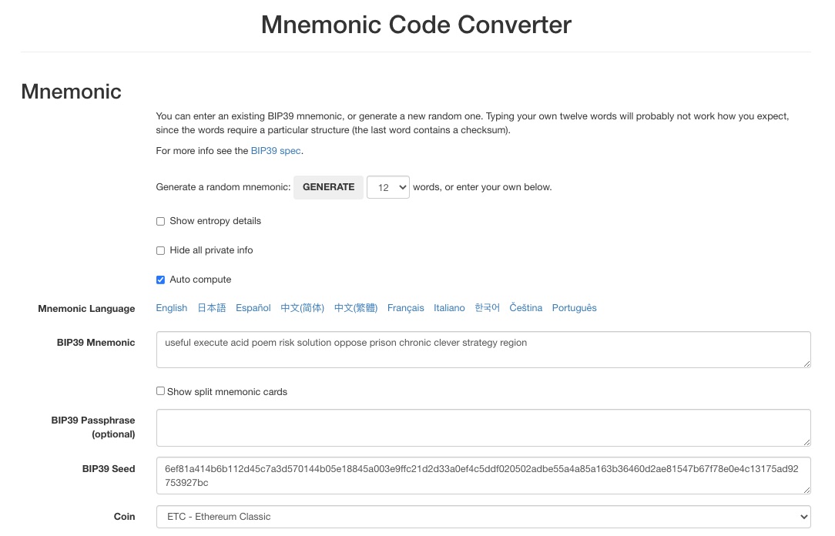Focus the BIP39 Passphrase input field
The image size is (835, 536).
pos(484,428)
